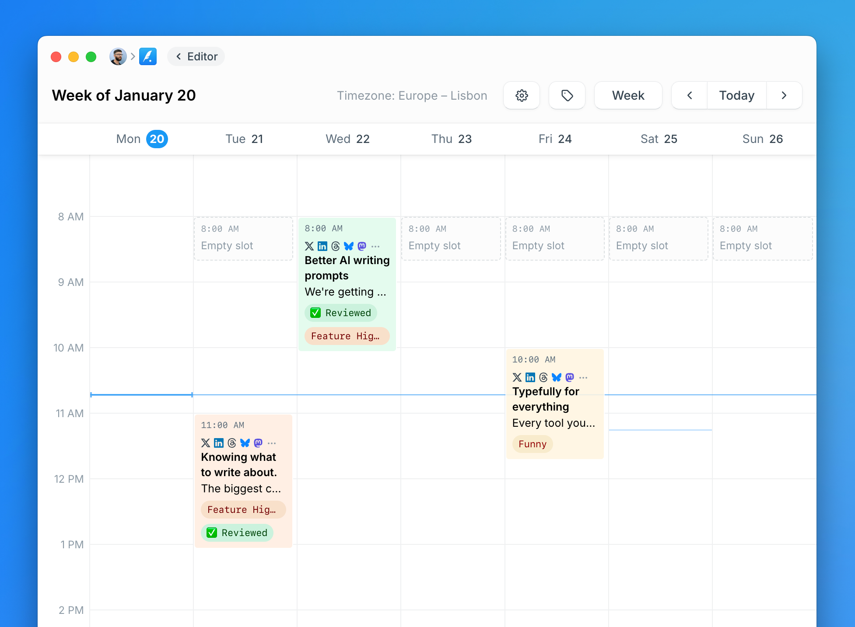This screenshot has height=627, width=855.
Task: Click the tags icon button
Action: 567,95
